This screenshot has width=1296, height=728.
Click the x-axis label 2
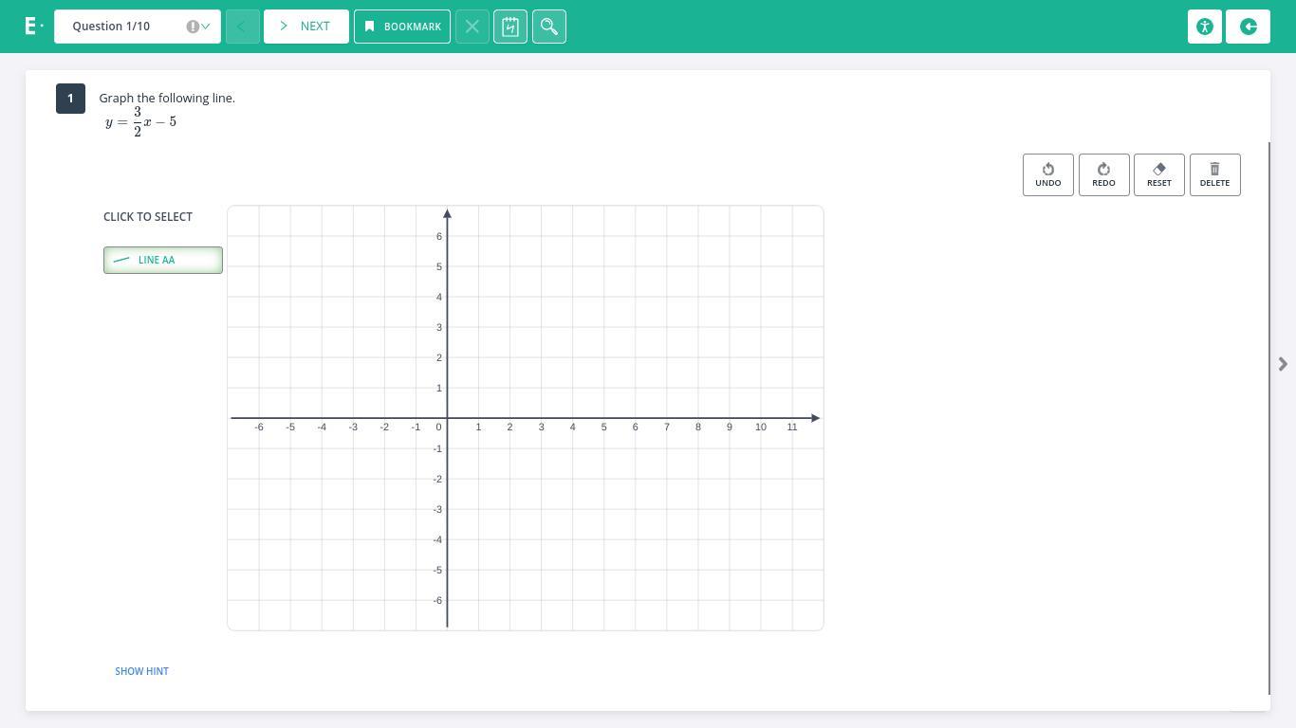click(509, 428)
